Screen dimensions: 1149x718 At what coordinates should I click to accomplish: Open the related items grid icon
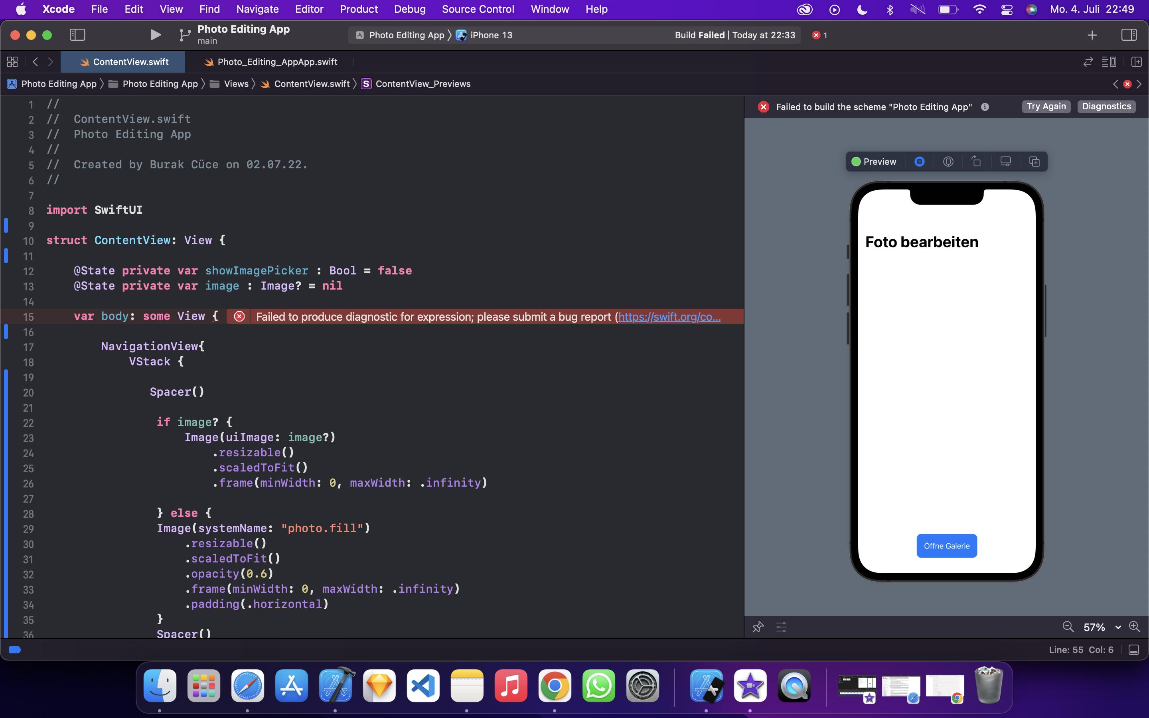[12, 62]
